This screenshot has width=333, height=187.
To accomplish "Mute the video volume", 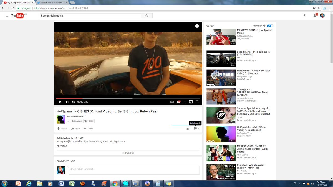I will click(x=73, y=102).
